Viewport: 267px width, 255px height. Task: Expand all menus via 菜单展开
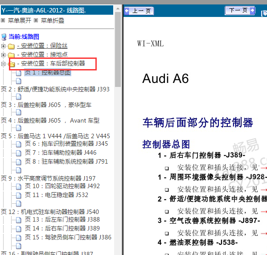[20, 21]
